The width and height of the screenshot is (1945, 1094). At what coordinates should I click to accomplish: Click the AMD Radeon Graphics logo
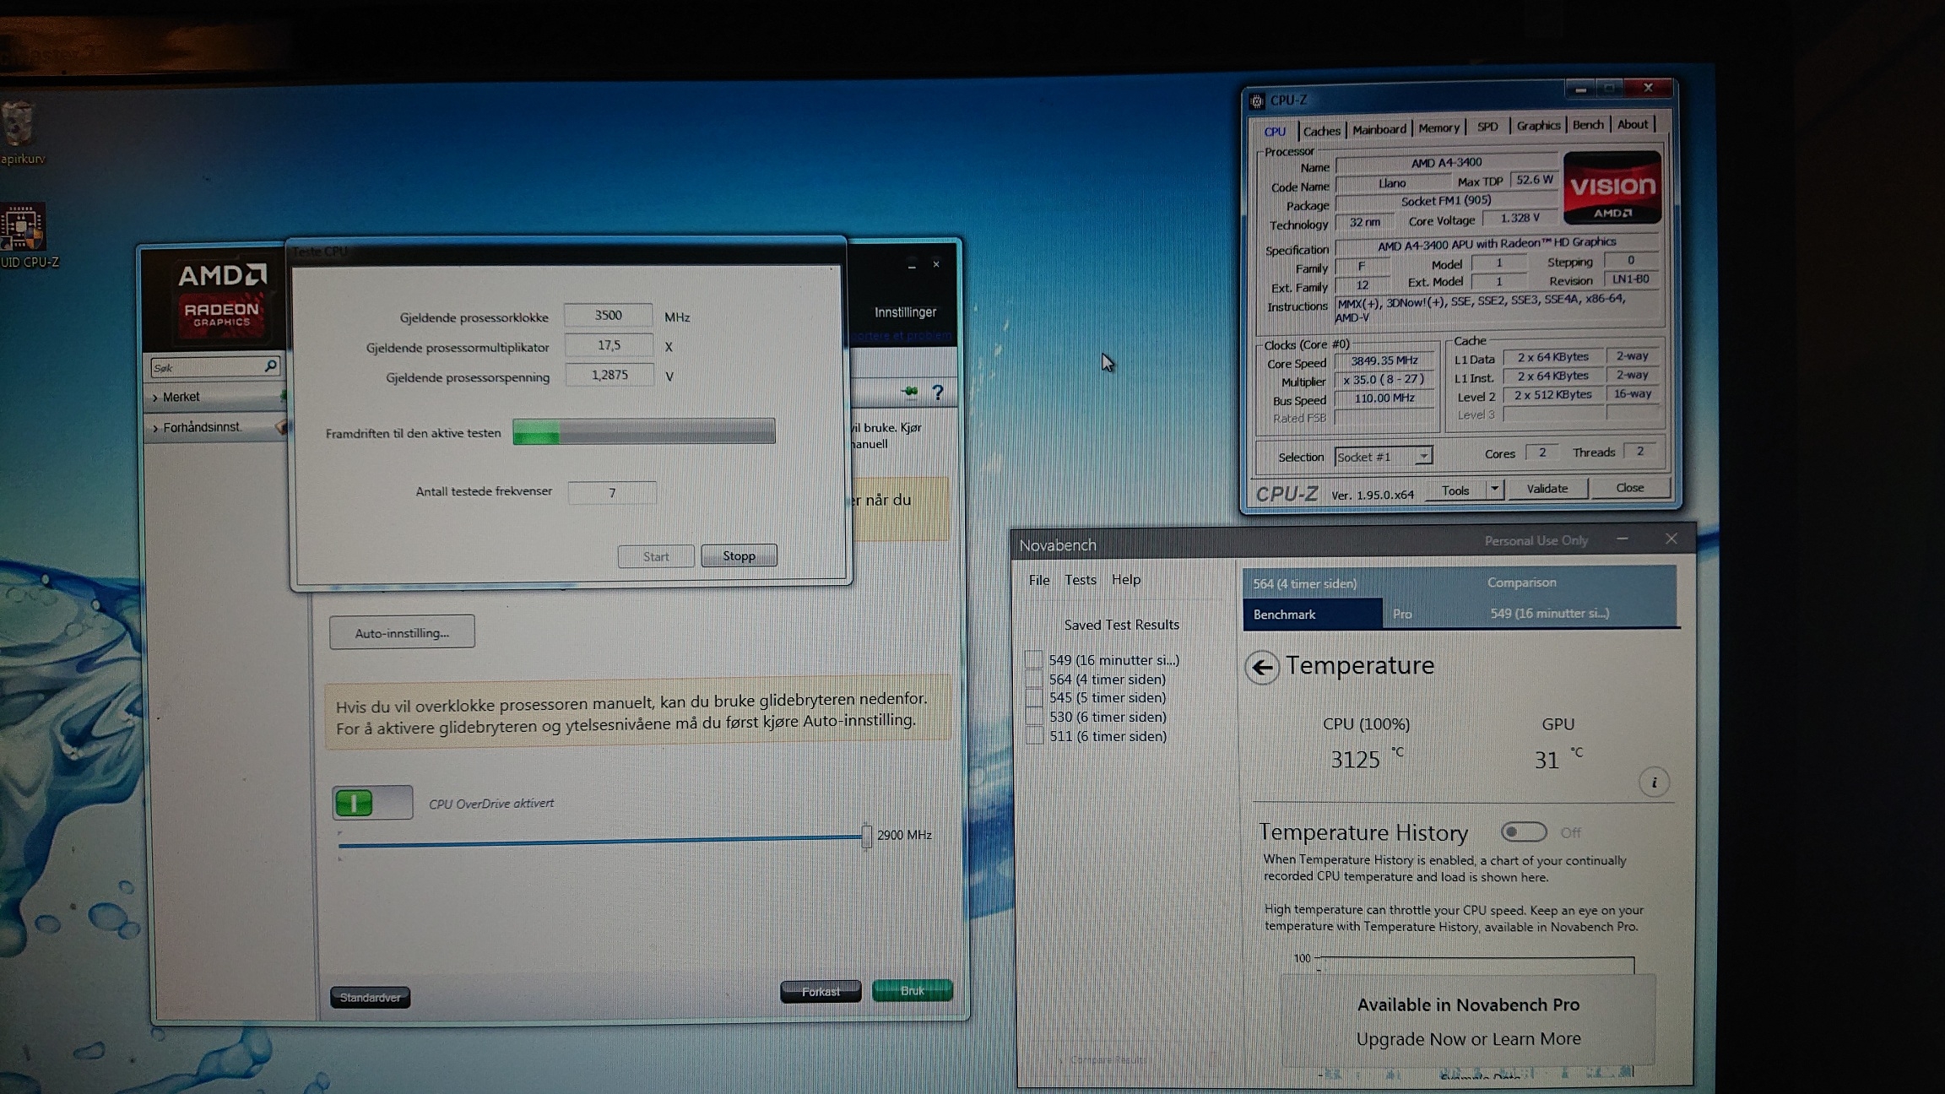pos(221,300)
